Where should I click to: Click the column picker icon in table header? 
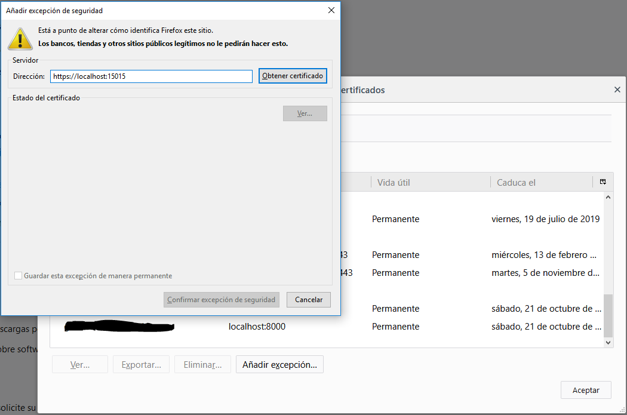tap(603, 182)
